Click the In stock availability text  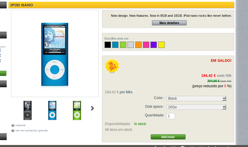click(140, 124)
